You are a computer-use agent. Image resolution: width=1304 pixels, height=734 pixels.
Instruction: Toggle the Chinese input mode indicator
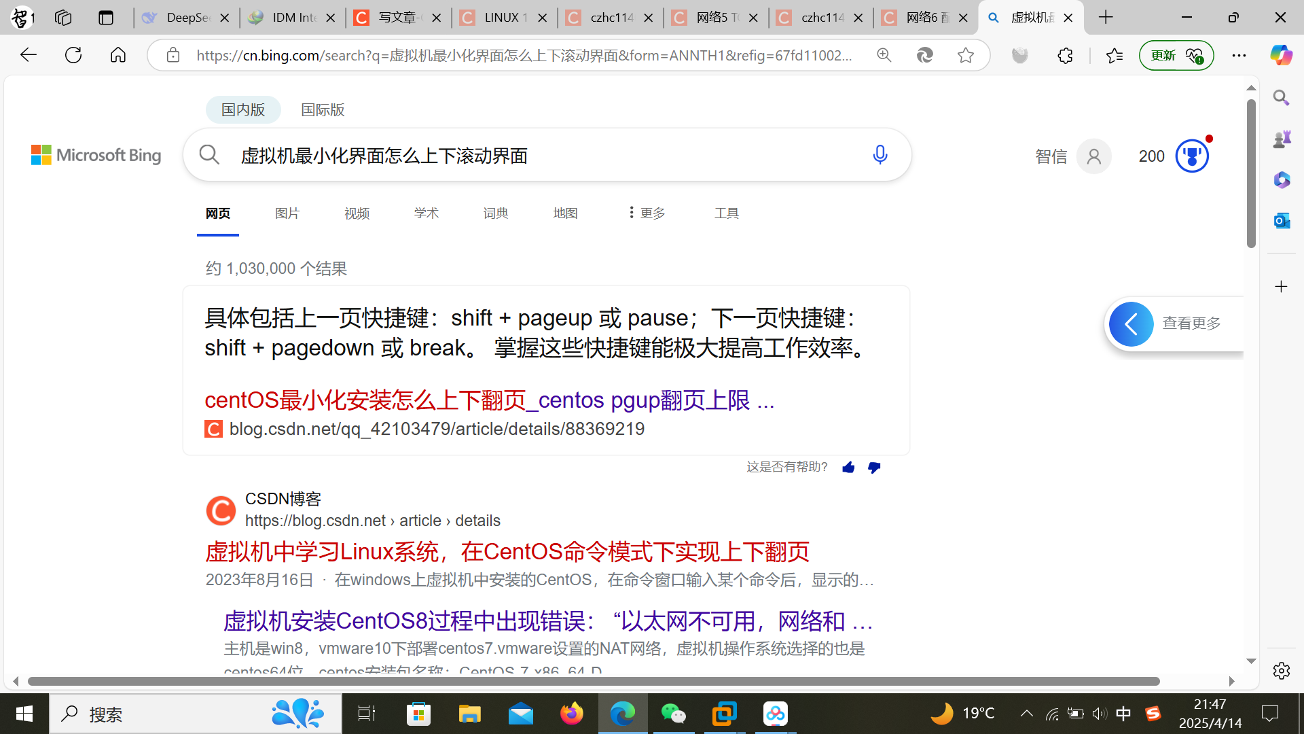[1123, 714]
